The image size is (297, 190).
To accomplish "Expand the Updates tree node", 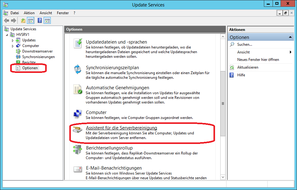I will coord(13,40).
